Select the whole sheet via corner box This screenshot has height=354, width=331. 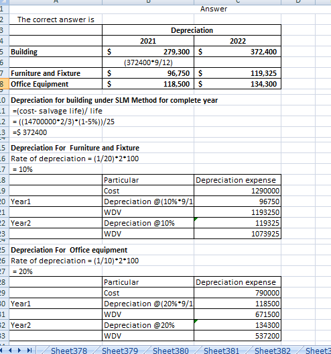pyautogui.click(x=4, y=2)
